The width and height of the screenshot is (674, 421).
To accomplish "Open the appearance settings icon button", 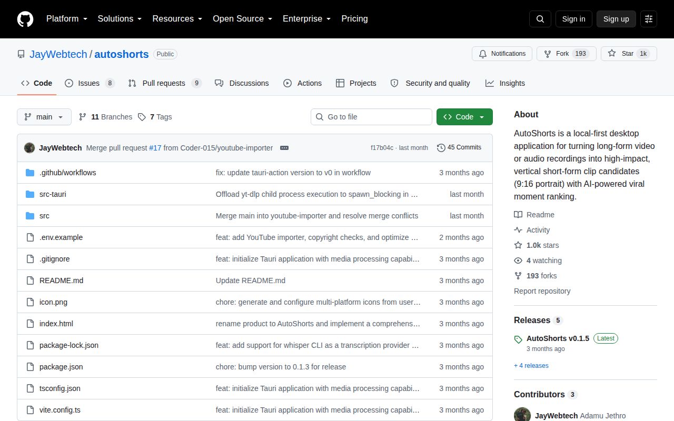I will 649,19.
